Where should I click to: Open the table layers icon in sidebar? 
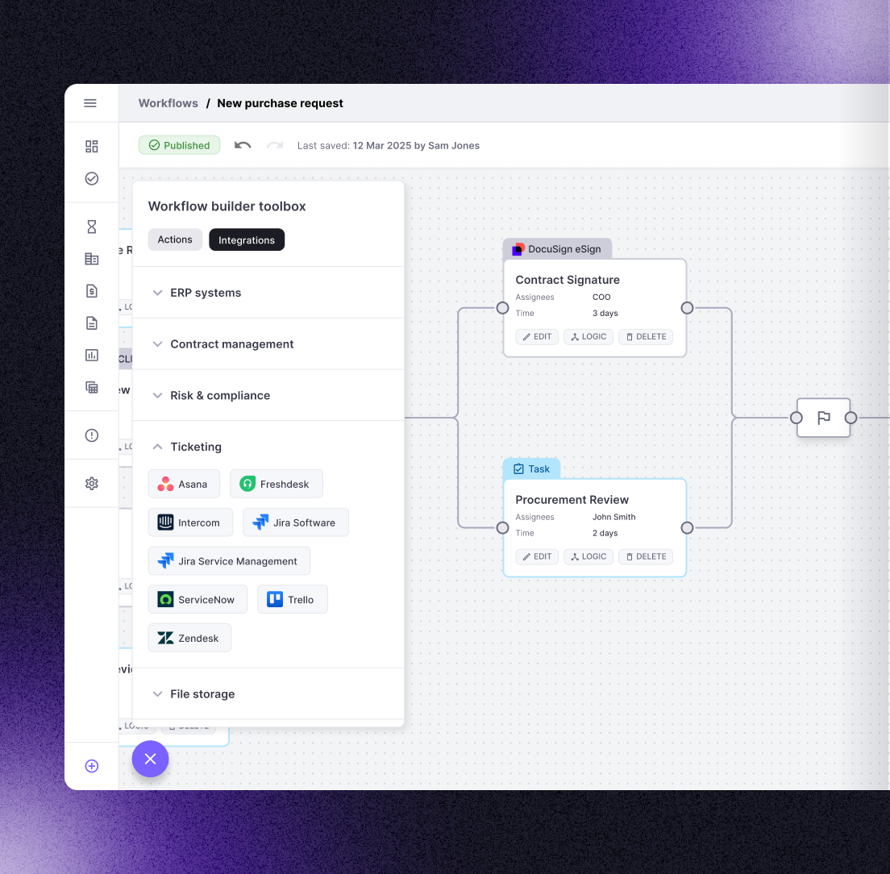[x=91, y=387]
